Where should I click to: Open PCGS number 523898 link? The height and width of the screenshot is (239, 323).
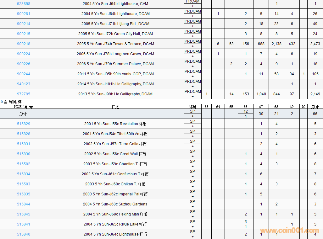24,4
